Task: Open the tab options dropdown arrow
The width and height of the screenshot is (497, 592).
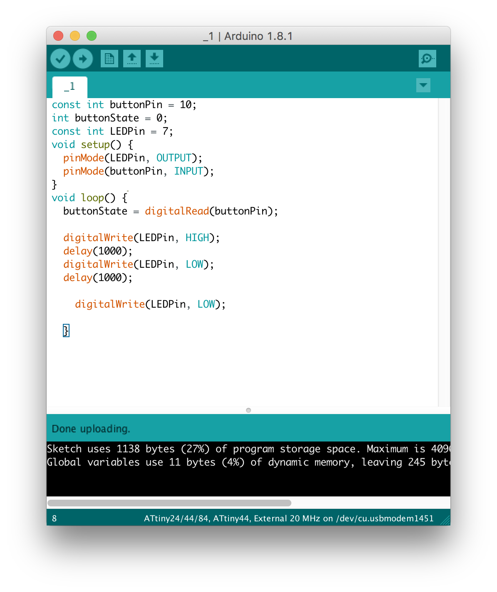Action: (x=423, y=85)
